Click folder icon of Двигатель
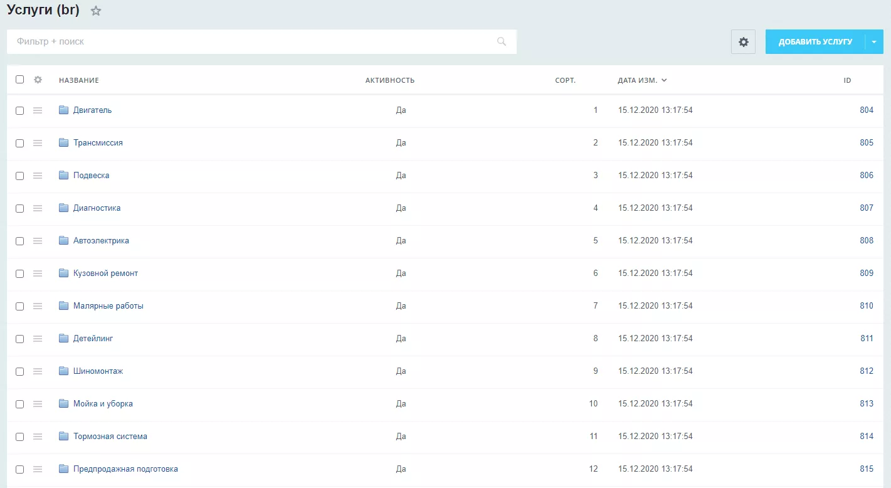This screenshot has height=488, width=891. 63,110
